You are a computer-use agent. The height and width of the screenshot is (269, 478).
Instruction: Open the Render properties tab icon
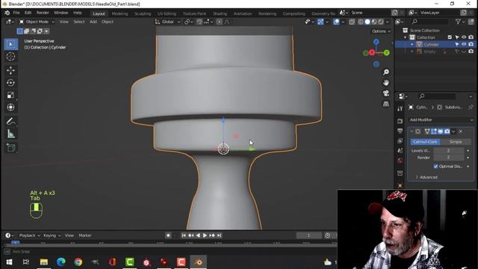400,121
